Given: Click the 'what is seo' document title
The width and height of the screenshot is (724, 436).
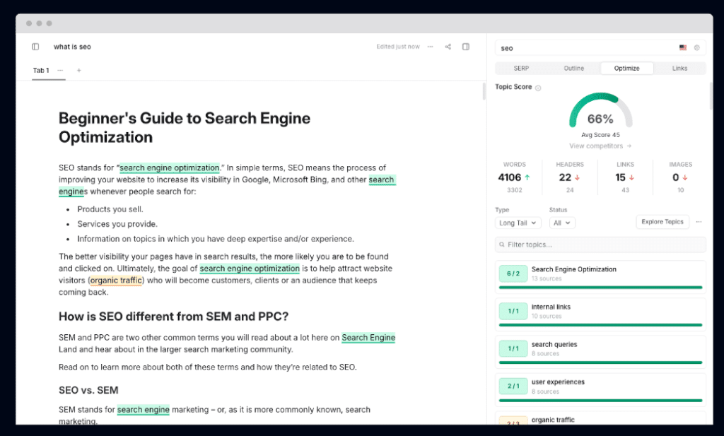Looking at the screenshot, I should 72,47.
